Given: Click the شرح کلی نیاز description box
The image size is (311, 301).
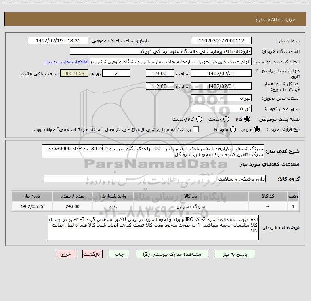Looking at the screenshot, I should click(x=153, y=151).
